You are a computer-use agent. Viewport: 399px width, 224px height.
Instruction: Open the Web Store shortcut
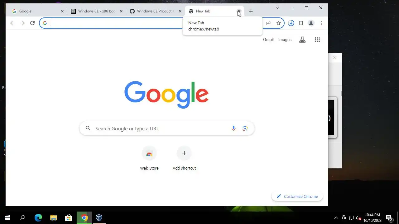[x=149, y=159]
